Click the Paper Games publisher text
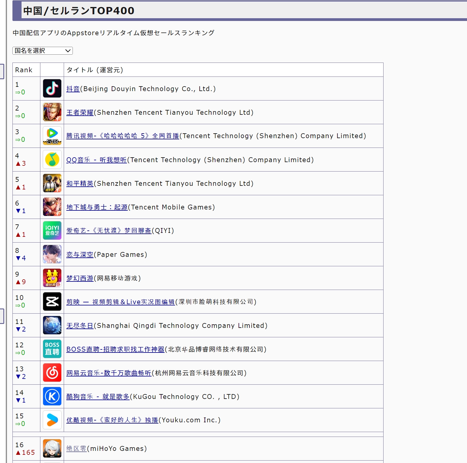Screen dimensions: 467x463 tap(120, 255)
